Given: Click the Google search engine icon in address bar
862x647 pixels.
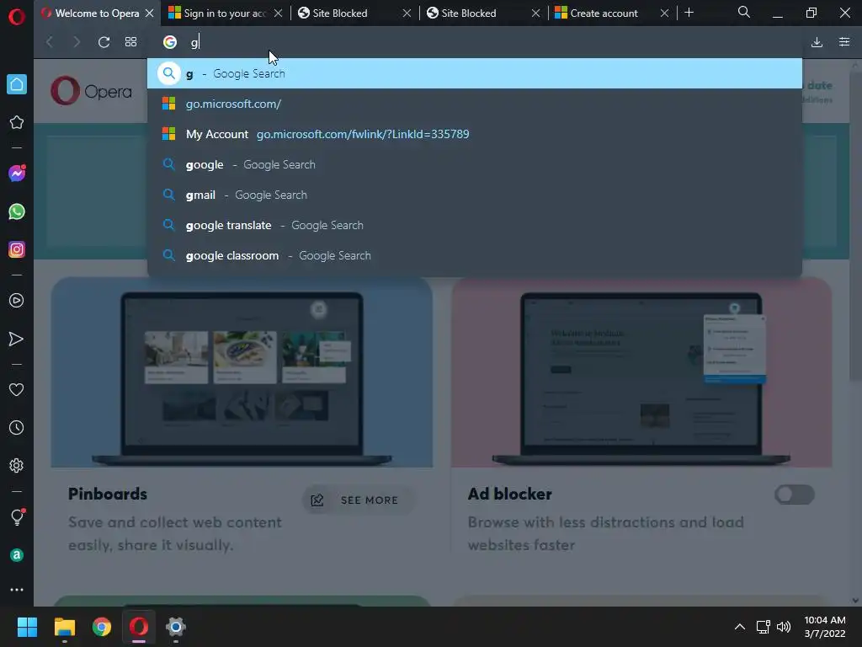Looking at the screenshot, I should [170, 42].
